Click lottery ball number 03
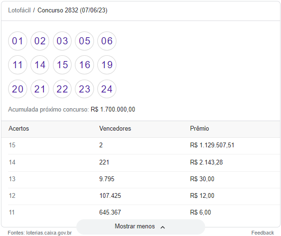Viewport: 281px width, 236px height. click(x=62, y=41)
